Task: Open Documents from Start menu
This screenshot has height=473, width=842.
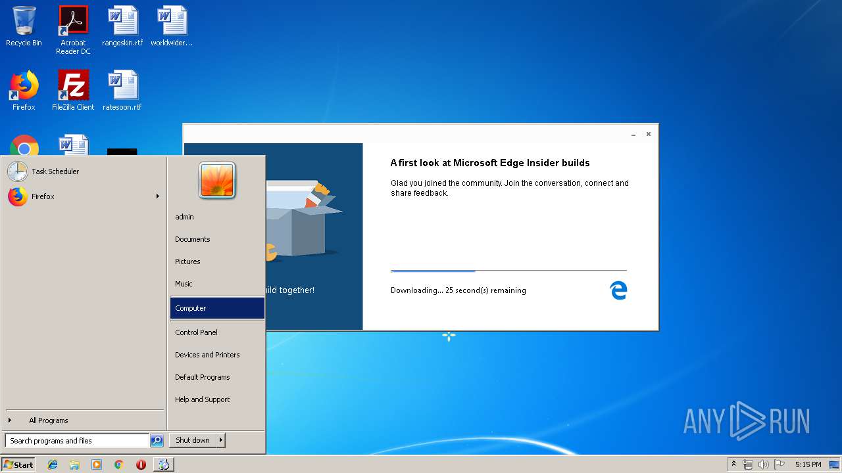Action: pos(217,239)
